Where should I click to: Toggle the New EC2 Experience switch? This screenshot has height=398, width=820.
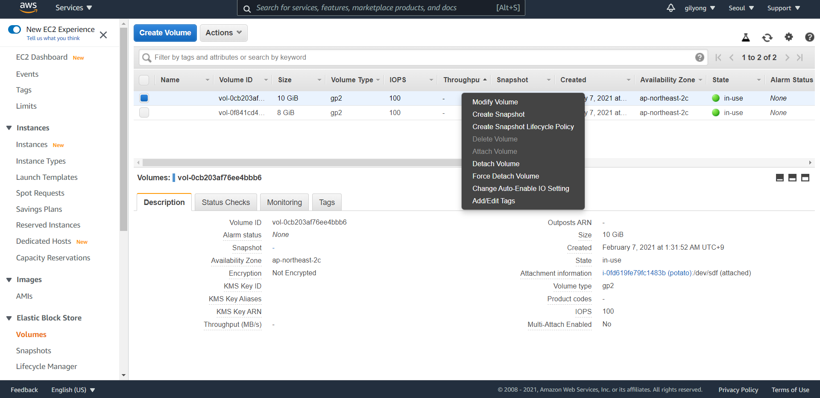point(15,29)
